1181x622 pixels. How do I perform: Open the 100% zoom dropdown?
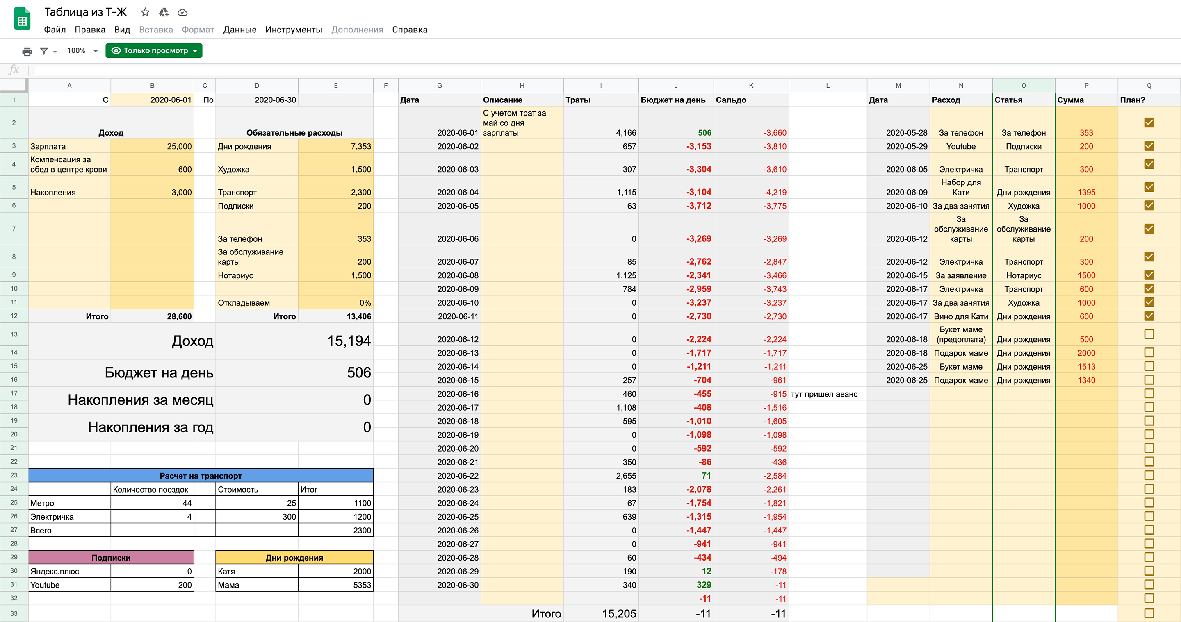(82, 51)
